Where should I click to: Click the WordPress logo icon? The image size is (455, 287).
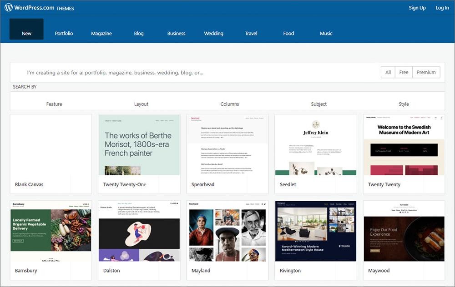(x=8, y=8)
